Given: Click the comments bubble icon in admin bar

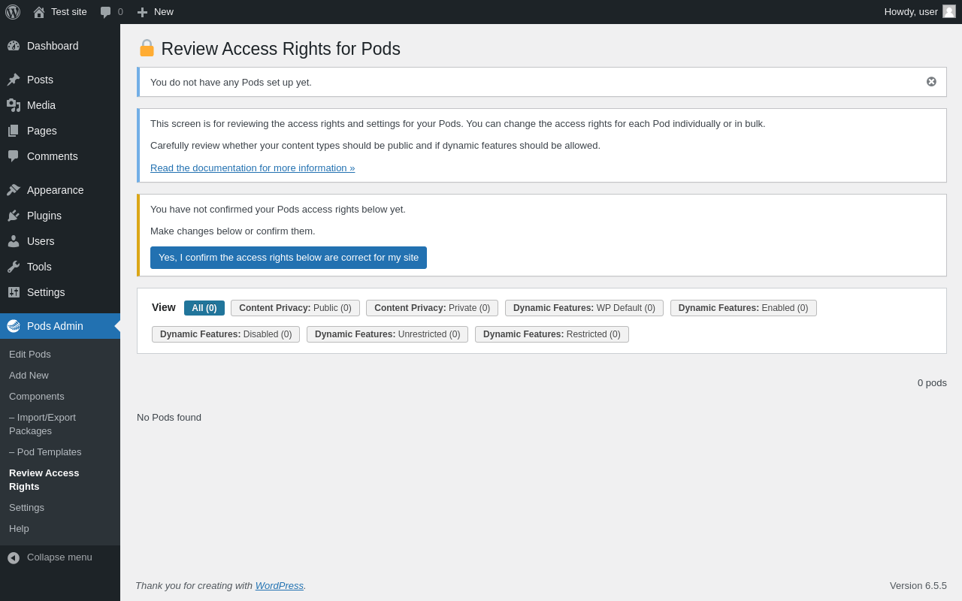Looking at the screenshot, I should point(106,12).
